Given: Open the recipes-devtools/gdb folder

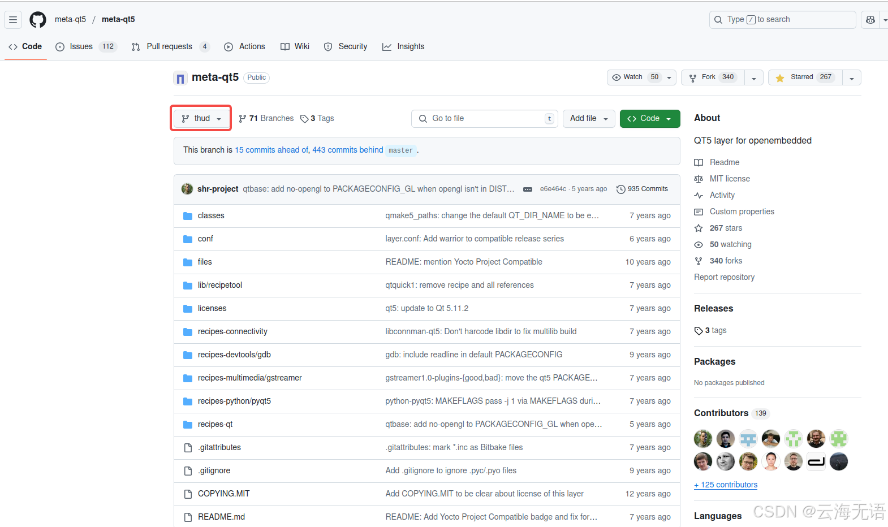Looking at the screenshot, I should click(234, 355).
